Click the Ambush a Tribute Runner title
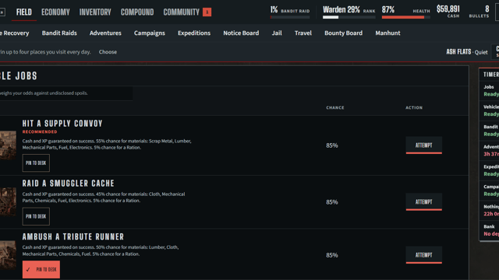The height and width of the screenshot is (280, 499). pos(73,236)
